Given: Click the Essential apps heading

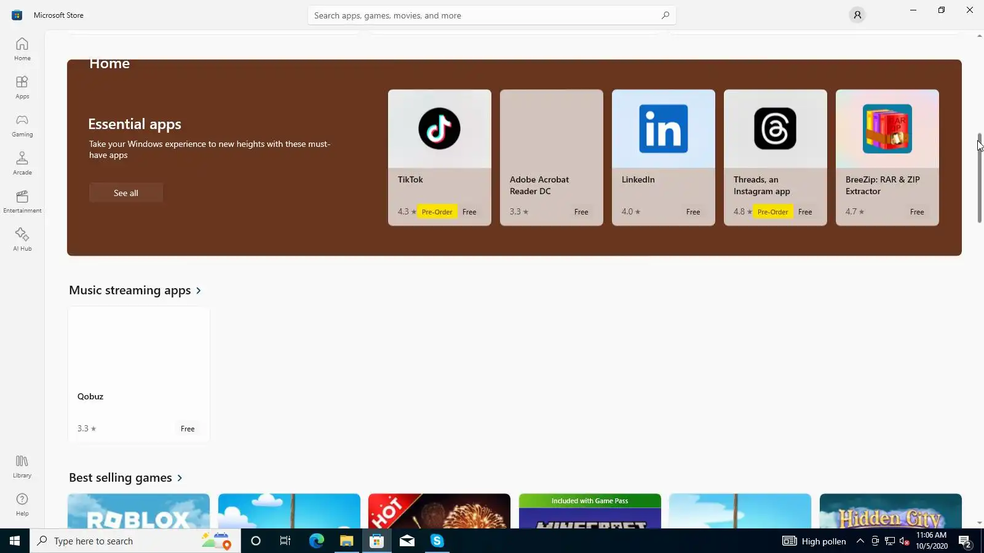Looking at the screenshot, I should click(x=135, y=124).
